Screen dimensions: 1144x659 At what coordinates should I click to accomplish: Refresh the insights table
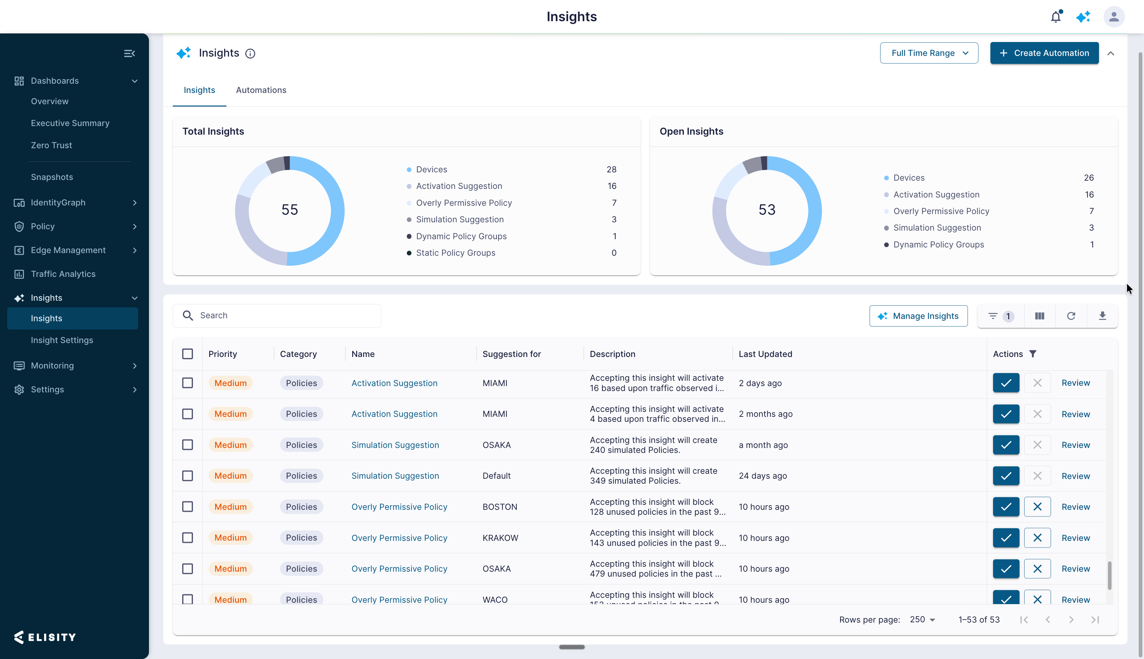[1071, 316]
